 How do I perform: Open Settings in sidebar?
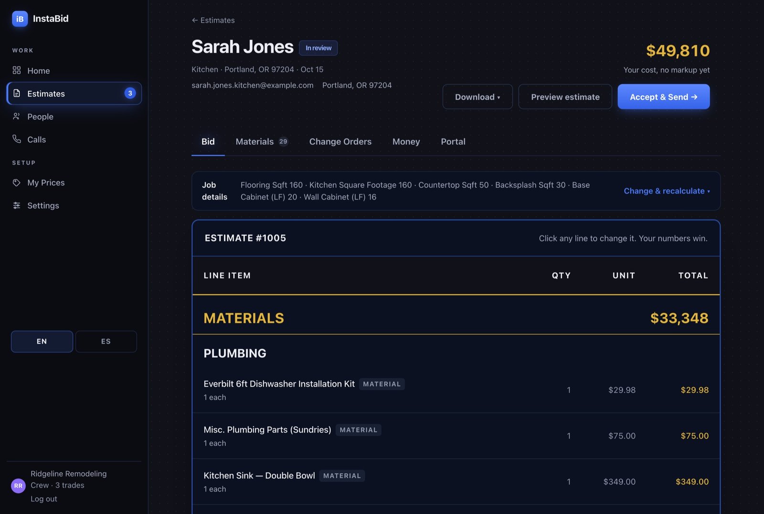coord(74,205)
